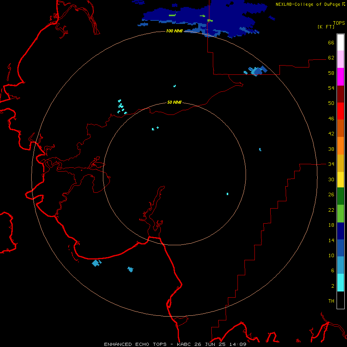Click the black TH swatch at scale bottom

click(x=340, y=300)
